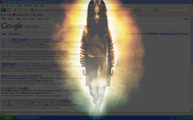Open the address bar history dropdown
The image size is (193, 120).
point(152,10)
